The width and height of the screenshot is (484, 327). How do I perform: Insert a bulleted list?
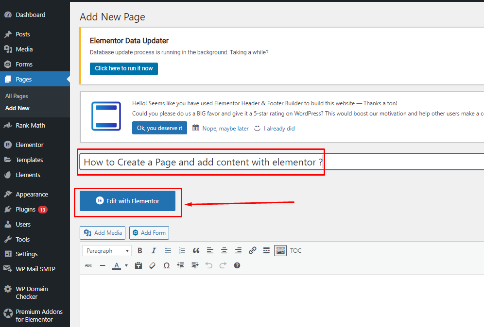(168, 250)
